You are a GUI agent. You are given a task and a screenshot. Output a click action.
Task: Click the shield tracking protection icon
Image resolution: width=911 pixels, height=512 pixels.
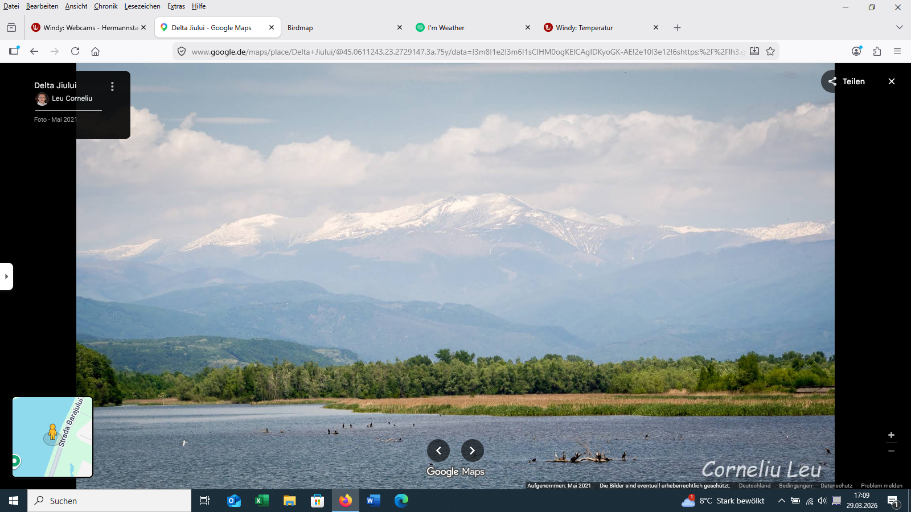[x=182, y=51]
